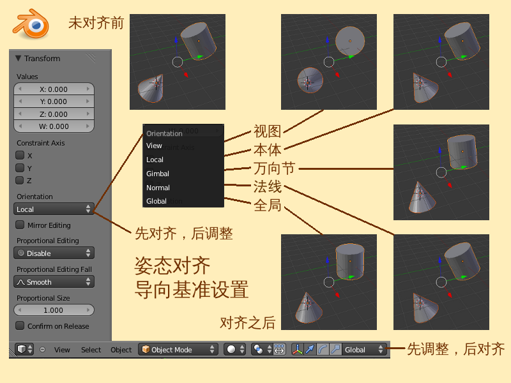511x383 pixels.
Task: Open Proportional Editing dropdown set to Disable
Action: (54, 253)
